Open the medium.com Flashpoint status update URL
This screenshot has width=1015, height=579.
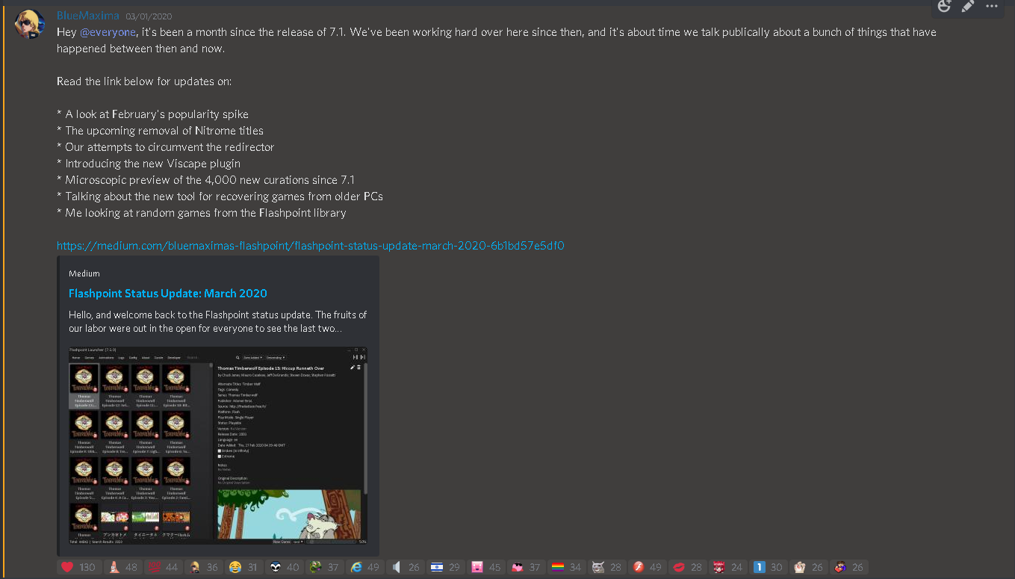(310, 245)
